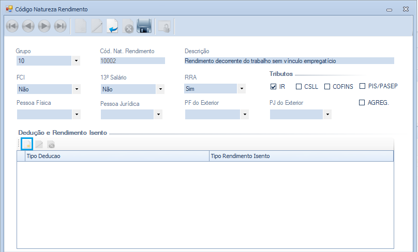Click the Tipo Rendimento Isento column header
Screen dimensions: 418x252
(x=301, y=156)
